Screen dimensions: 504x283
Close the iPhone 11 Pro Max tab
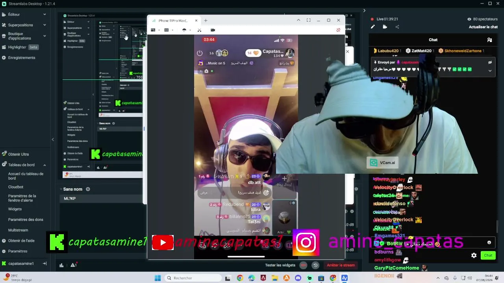click(x=196, y=20)
